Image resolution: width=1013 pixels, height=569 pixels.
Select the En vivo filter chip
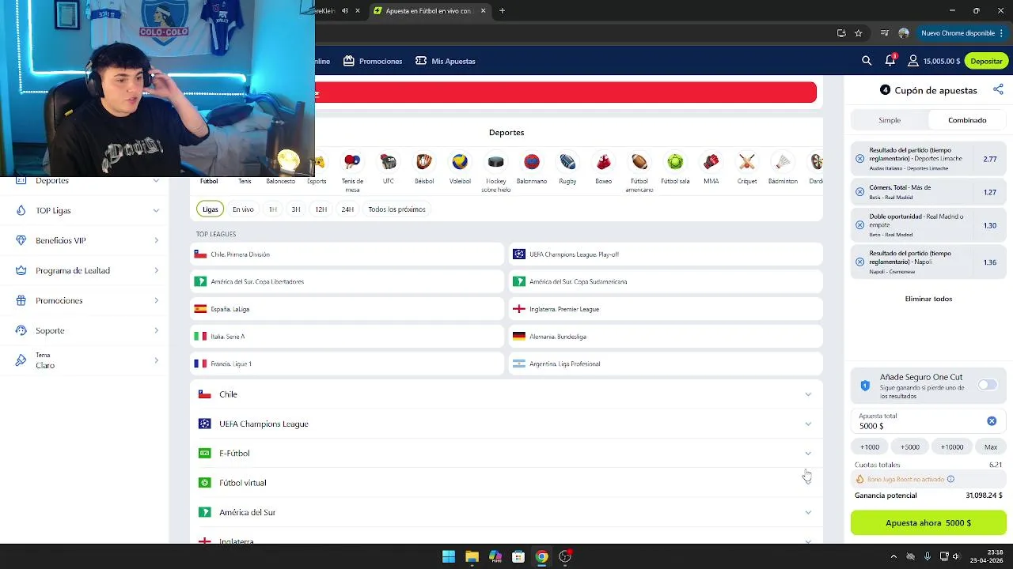(x=243, y=209)
